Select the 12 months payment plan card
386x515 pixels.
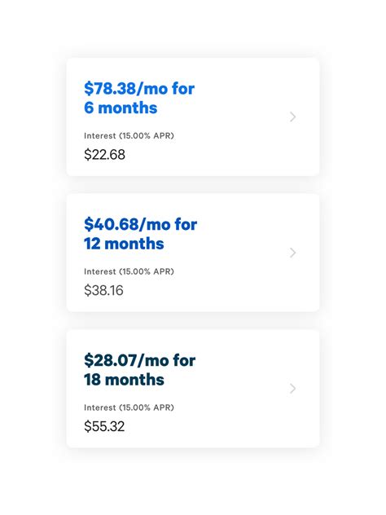(x=193, y=253)
